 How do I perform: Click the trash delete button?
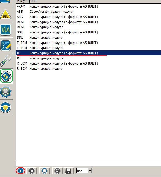pos(57,171)
